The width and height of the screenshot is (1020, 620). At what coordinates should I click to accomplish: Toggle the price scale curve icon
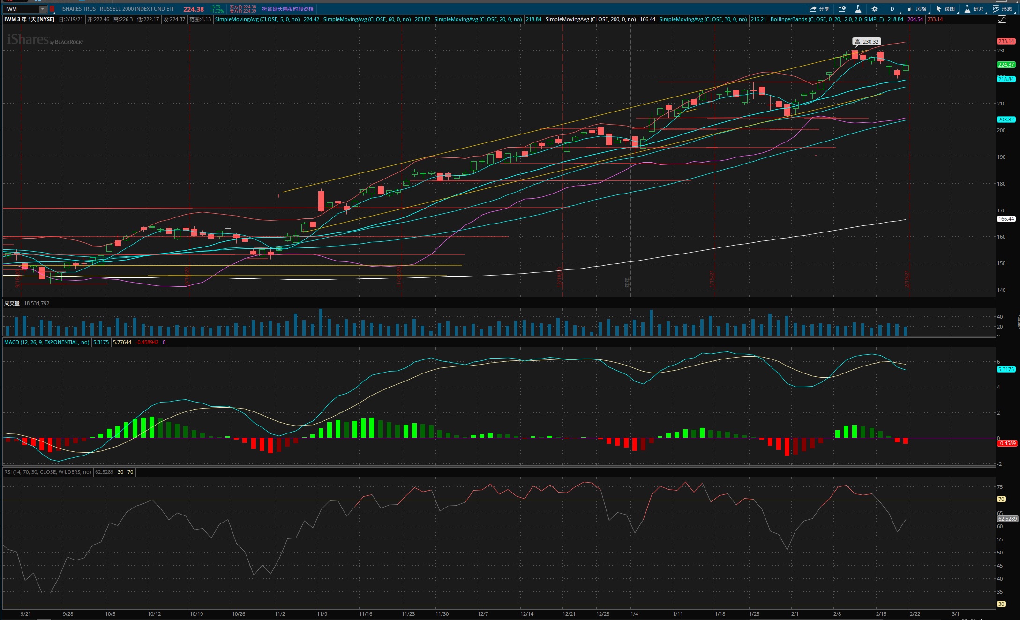[x=1002, y=19]
